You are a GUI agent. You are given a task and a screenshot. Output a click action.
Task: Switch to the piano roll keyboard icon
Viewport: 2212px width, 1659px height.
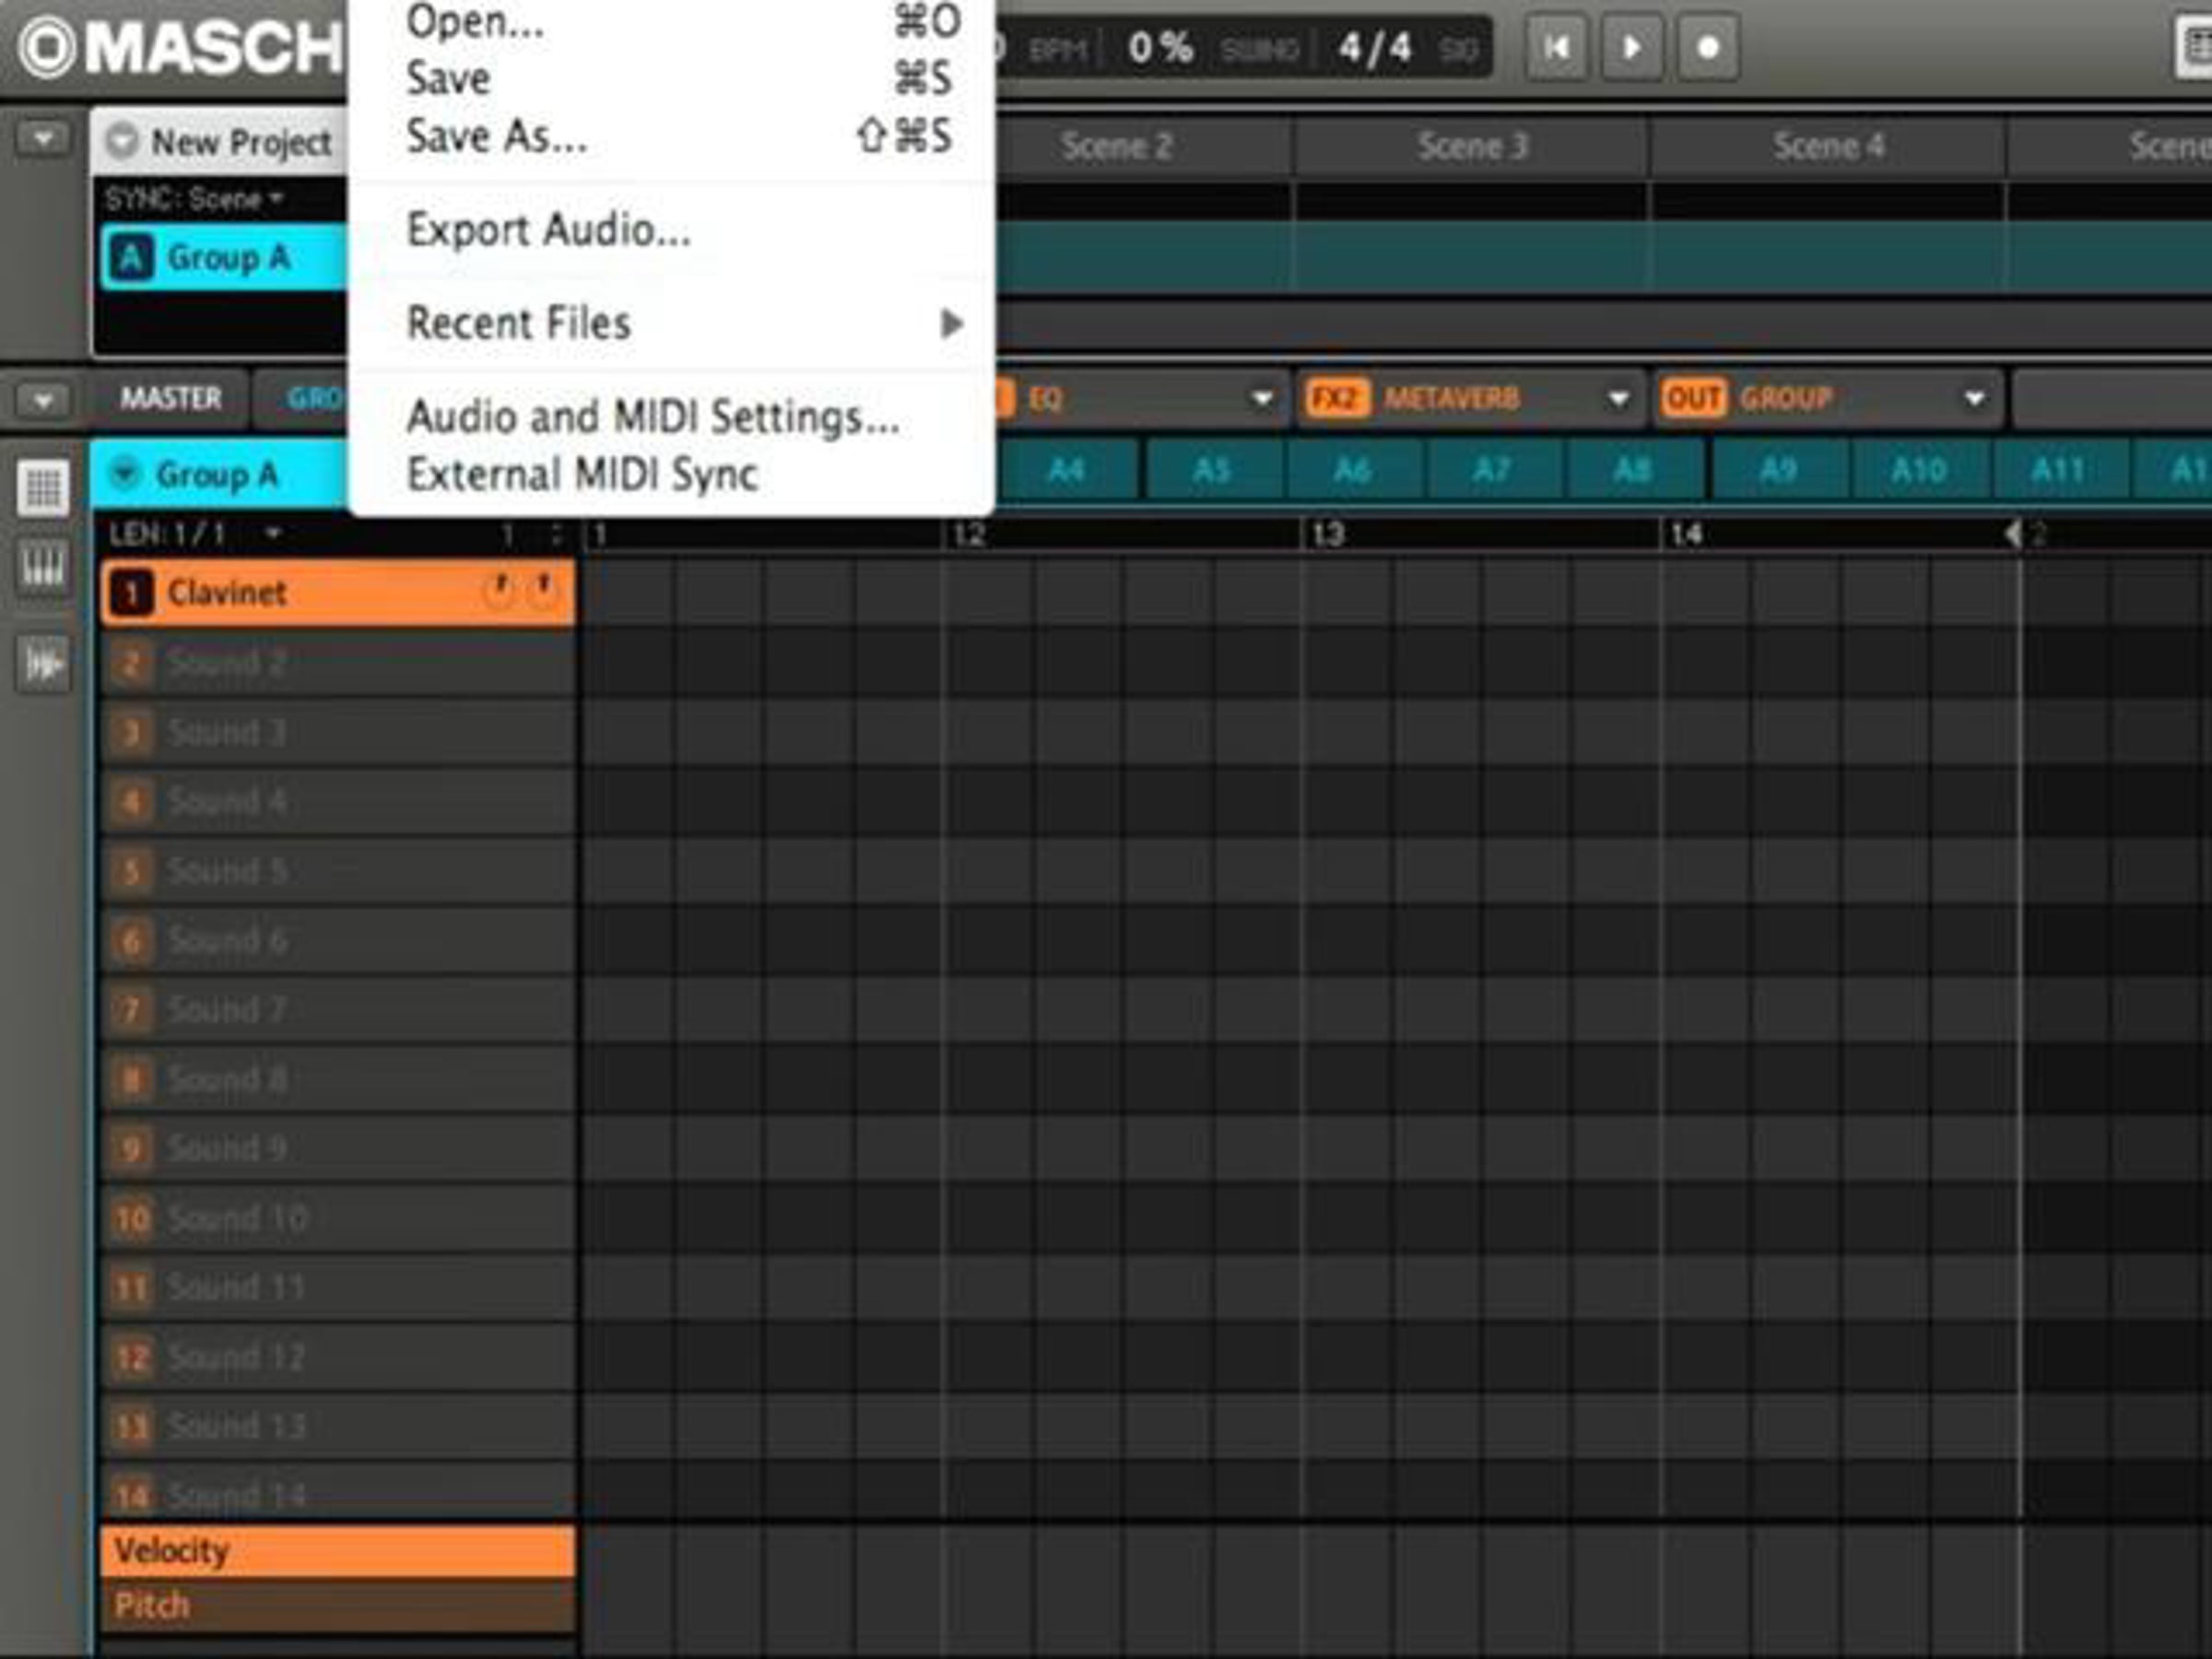(x=43, y=567)
